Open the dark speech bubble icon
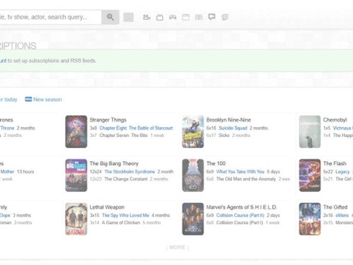353x265 pixels. (x=212, y=17)
